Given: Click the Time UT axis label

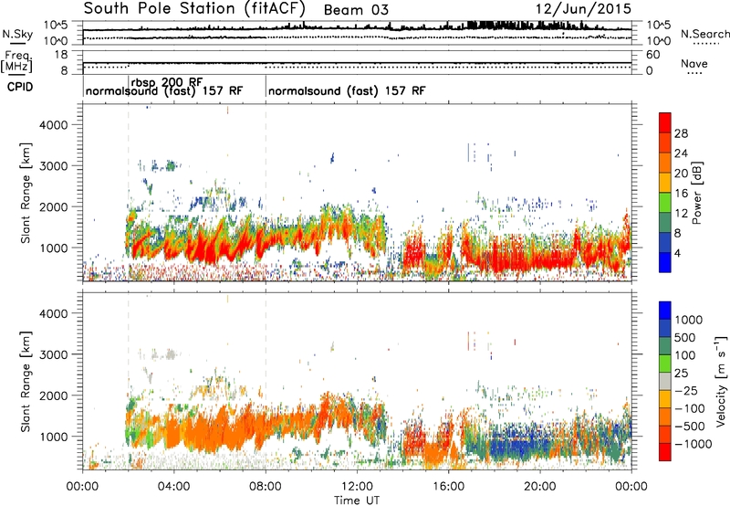Looking at the screenshot, I should [357, 500].
